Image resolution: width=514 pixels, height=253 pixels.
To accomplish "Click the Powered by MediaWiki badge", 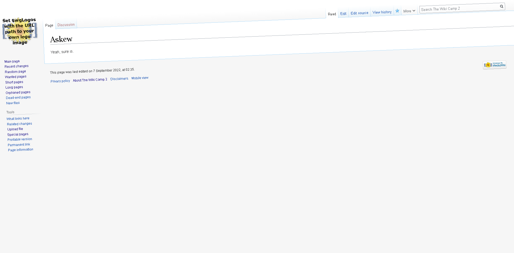I will 494,65.
